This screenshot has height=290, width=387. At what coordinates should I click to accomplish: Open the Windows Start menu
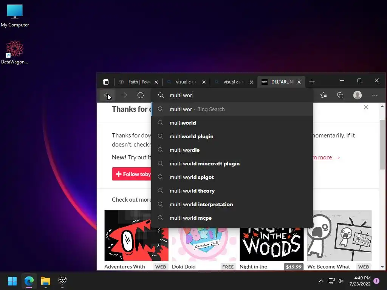pos(12,281)
